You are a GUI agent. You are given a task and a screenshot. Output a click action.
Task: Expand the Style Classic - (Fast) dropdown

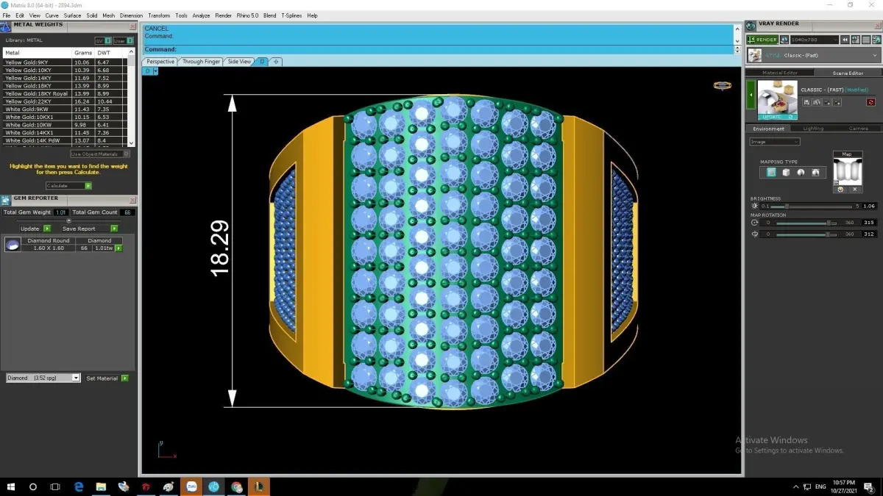[813, 55]
